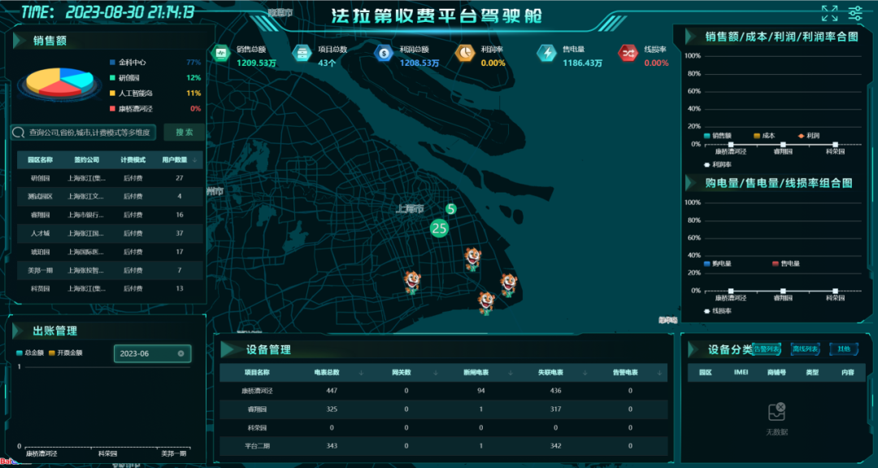
Task: Click the fullscreen expand icon
Action: [829, 13]
